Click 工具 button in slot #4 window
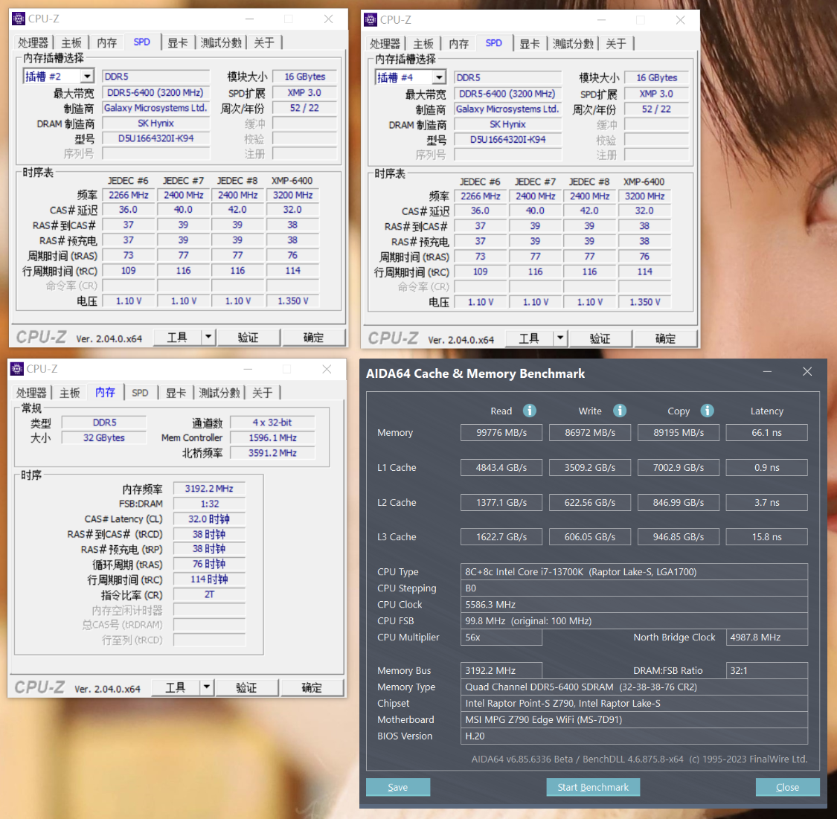This screenshot has width=837, height=819. (530, 338)
